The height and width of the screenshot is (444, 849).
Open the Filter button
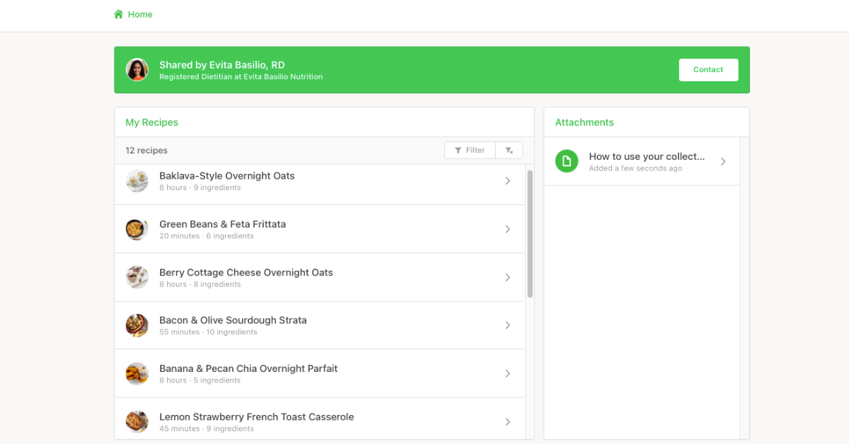(470, 150)
